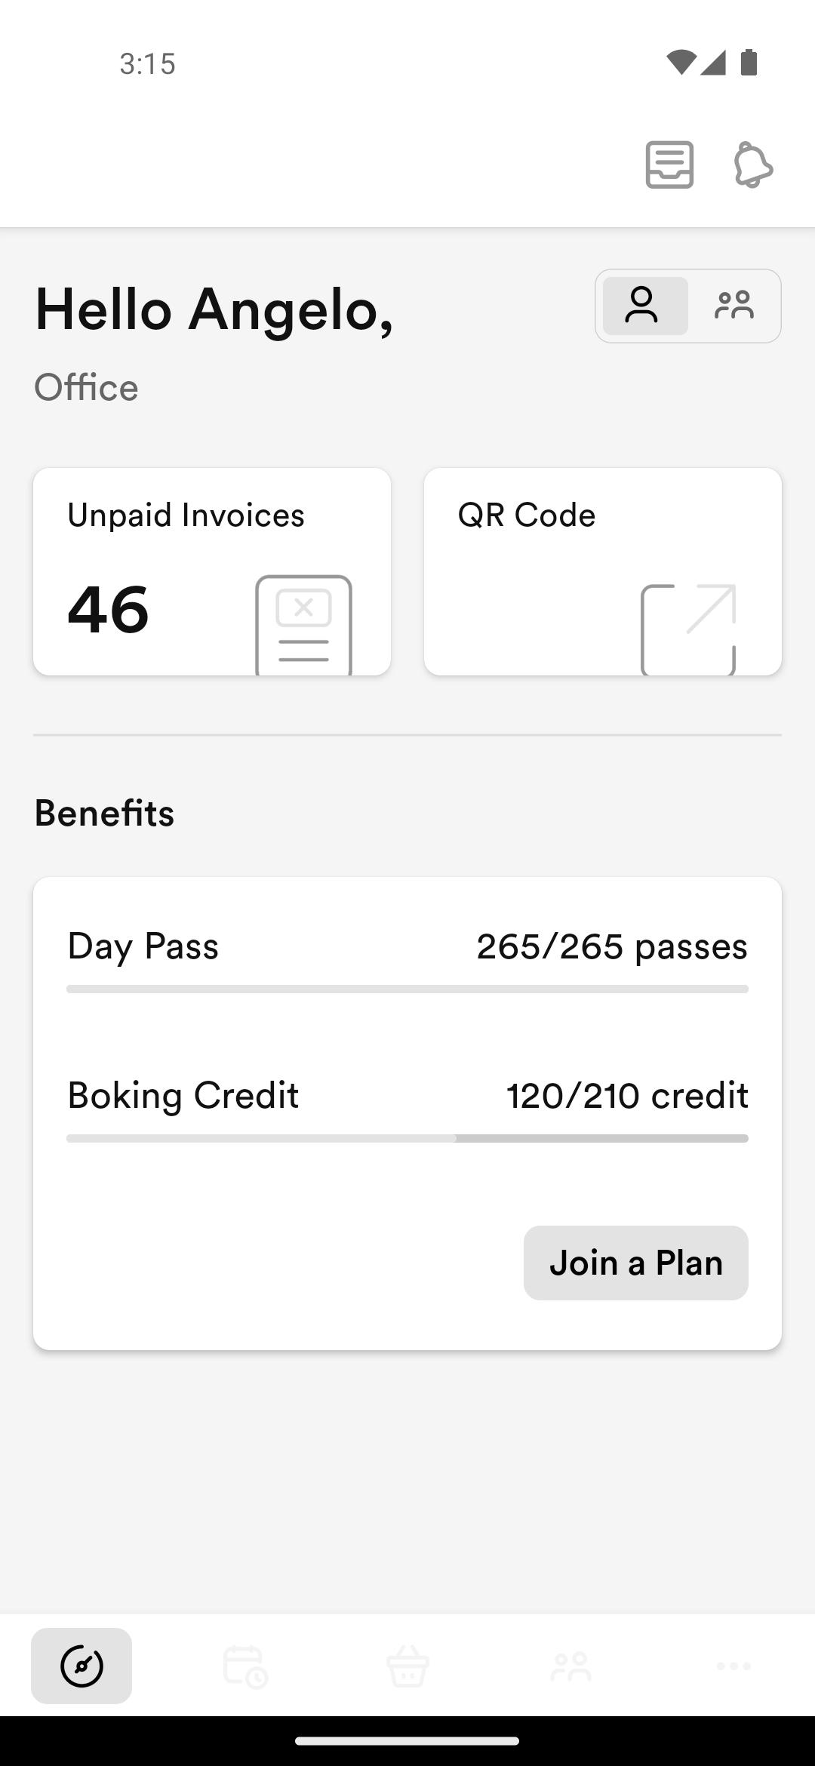Tap the Boking Credit progress bar

point(407,1138)
